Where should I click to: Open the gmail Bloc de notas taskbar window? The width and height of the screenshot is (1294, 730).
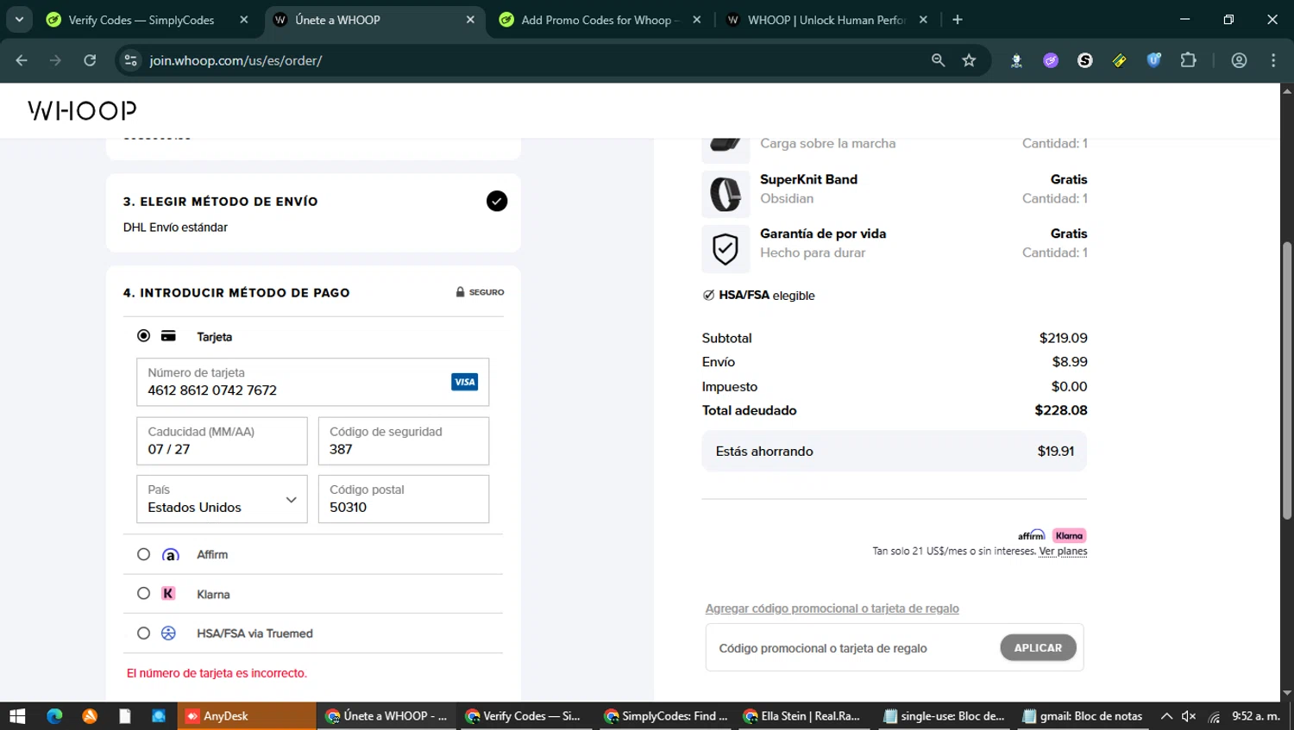coord(1084,716)
